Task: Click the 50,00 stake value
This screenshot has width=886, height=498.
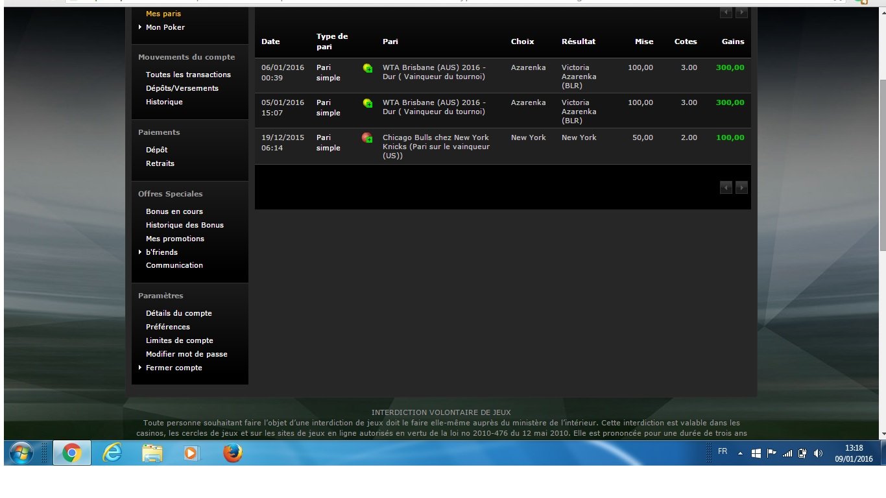Action: 643,137
